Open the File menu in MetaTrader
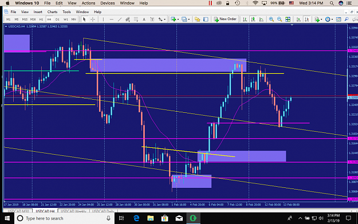The width and height of the screenshot is (358, 224). coord(13,12)
